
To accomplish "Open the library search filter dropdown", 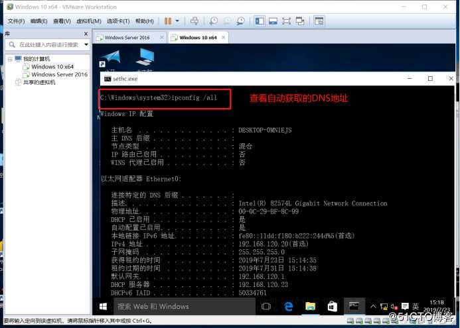I will coord(86,45).
